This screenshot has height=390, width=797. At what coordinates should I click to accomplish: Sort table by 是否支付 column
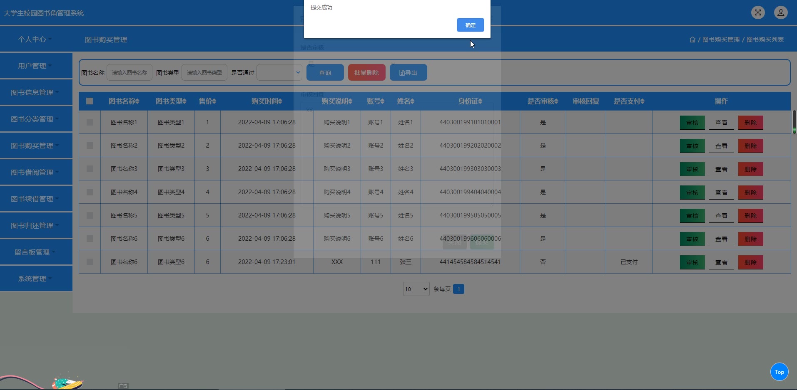[x=629, y=101]
